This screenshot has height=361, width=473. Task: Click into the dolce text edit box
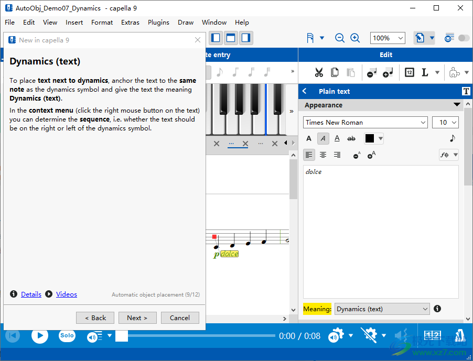[x=380, y=231]
